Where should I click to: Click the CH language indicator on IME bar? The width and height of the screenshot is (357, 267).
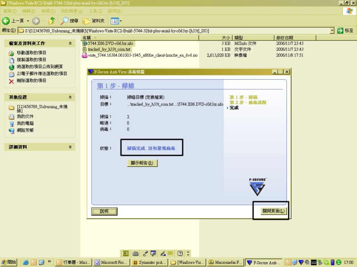126,253
